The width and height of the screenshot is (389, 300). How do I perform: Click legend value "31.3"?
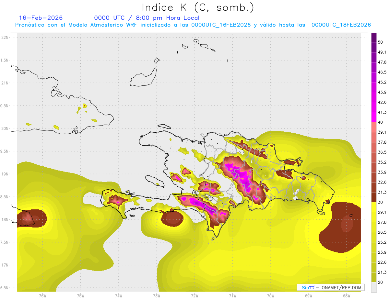(x=382, y=192)
